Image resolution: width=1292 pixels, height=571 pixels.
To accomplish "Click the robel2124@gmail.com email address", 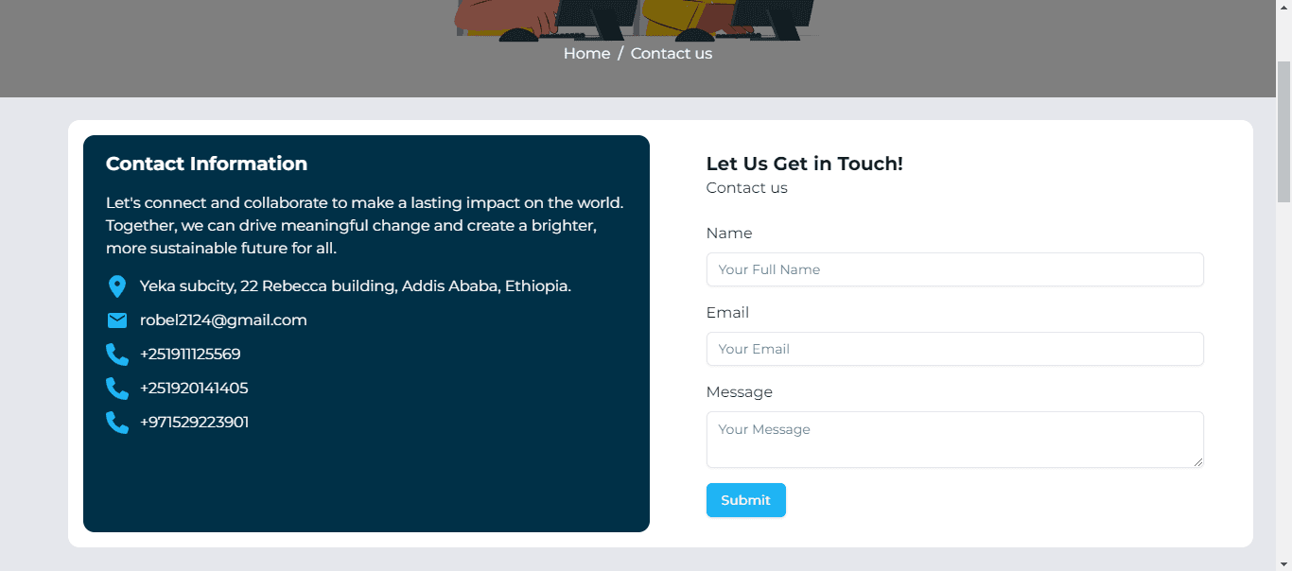I will point(223,320).
